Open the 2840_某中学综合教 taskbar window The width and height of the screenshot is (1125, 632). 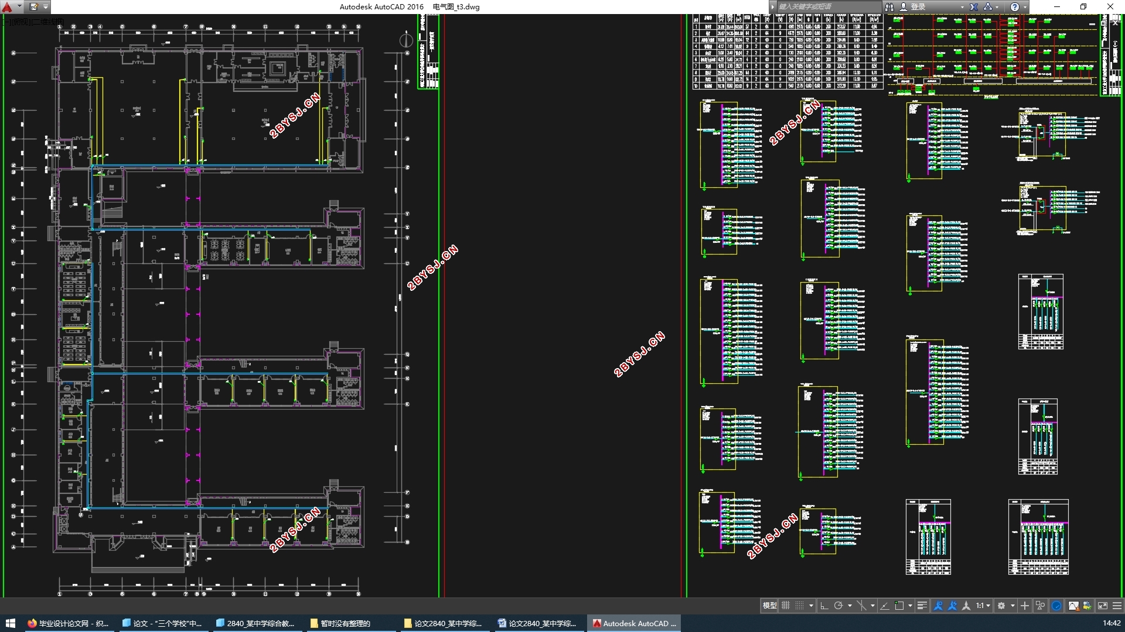[257, 623]
